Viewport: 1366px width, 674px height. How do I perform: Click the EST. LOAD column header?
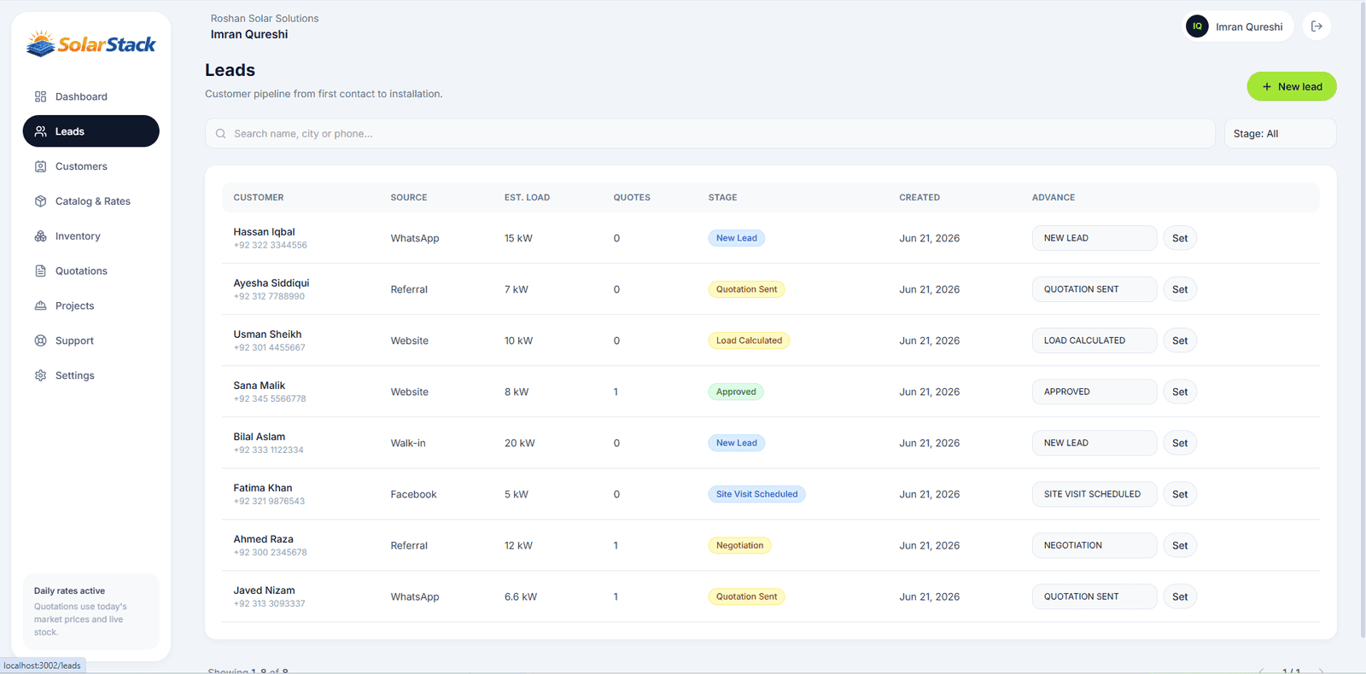click(x=527, y=197)
